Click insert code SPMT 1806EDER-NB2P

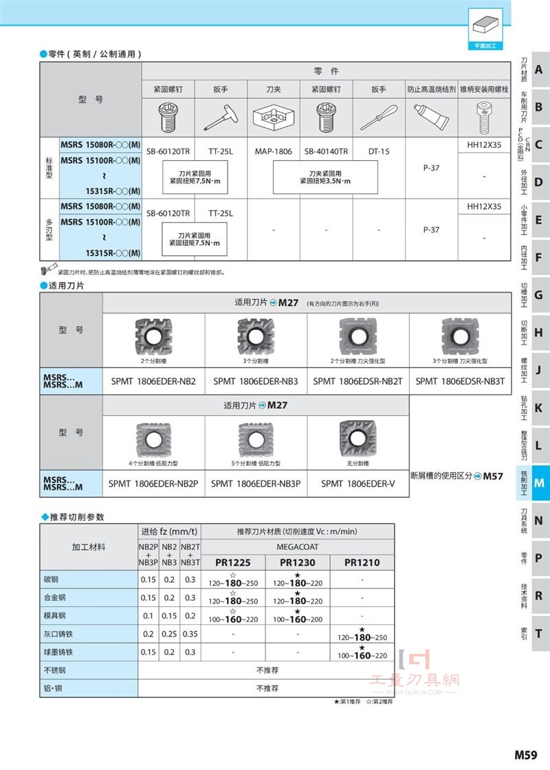pyautogui.click(x=154, y=484)
